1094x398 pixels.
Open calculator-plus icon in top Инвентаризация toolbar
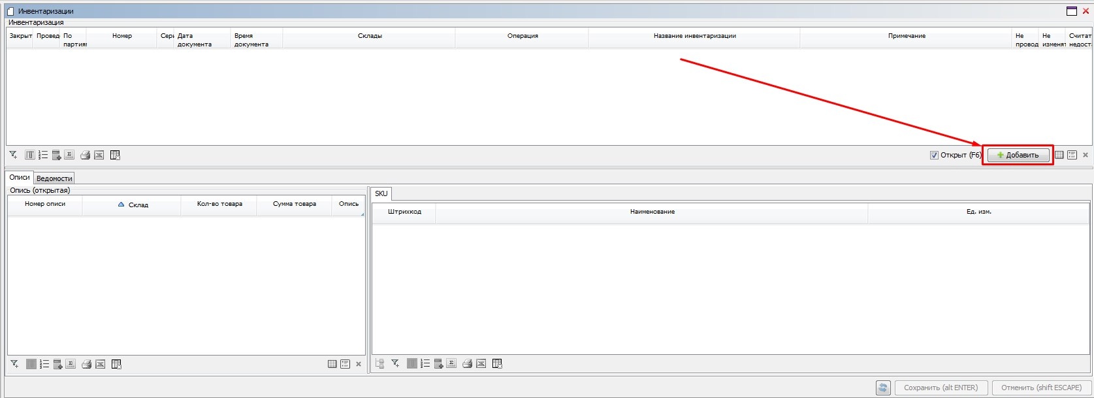point(57,155)
